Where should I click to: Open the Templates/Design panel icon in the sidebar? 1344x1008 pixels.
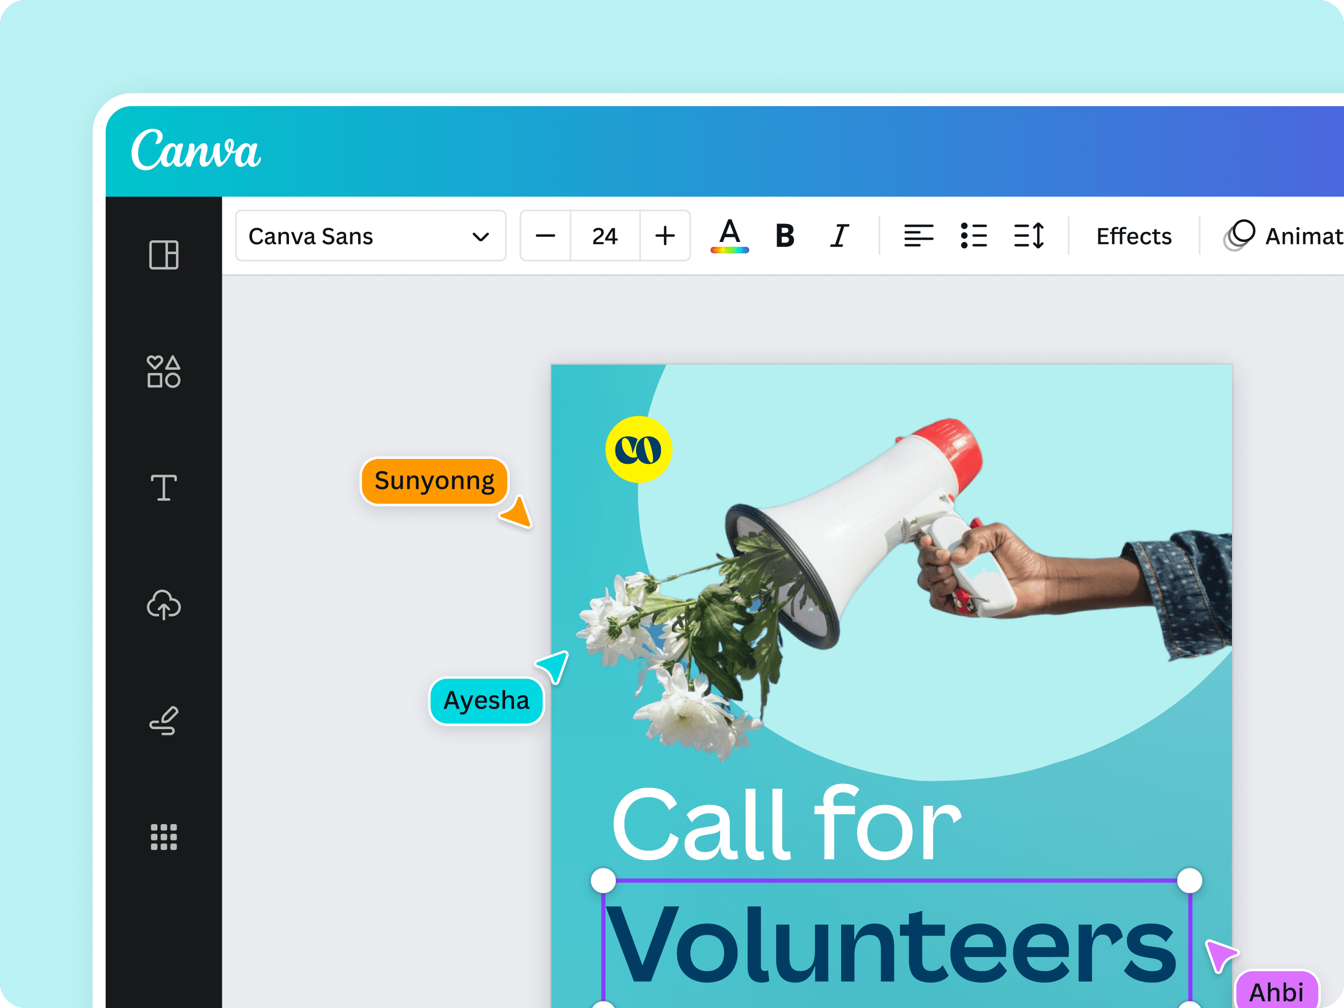[x=163, y=255]
